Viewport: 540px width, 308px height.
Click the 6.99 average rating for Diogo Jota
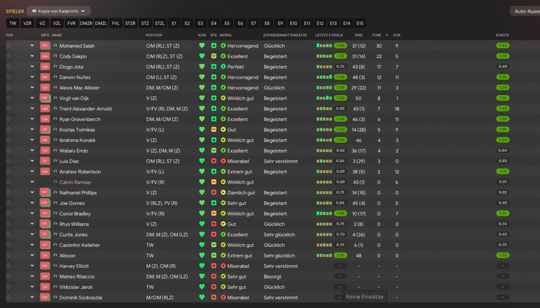click(502, 67)
